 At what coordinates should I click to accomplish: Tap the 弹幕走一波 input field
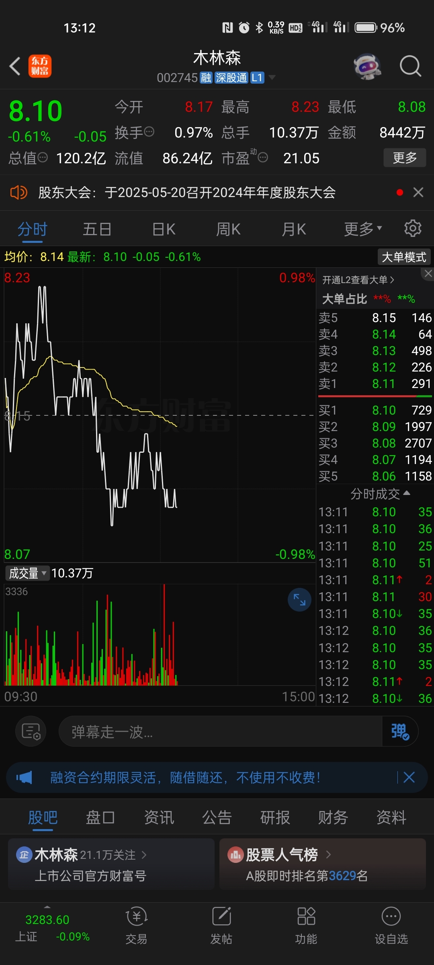click(221, 731)
